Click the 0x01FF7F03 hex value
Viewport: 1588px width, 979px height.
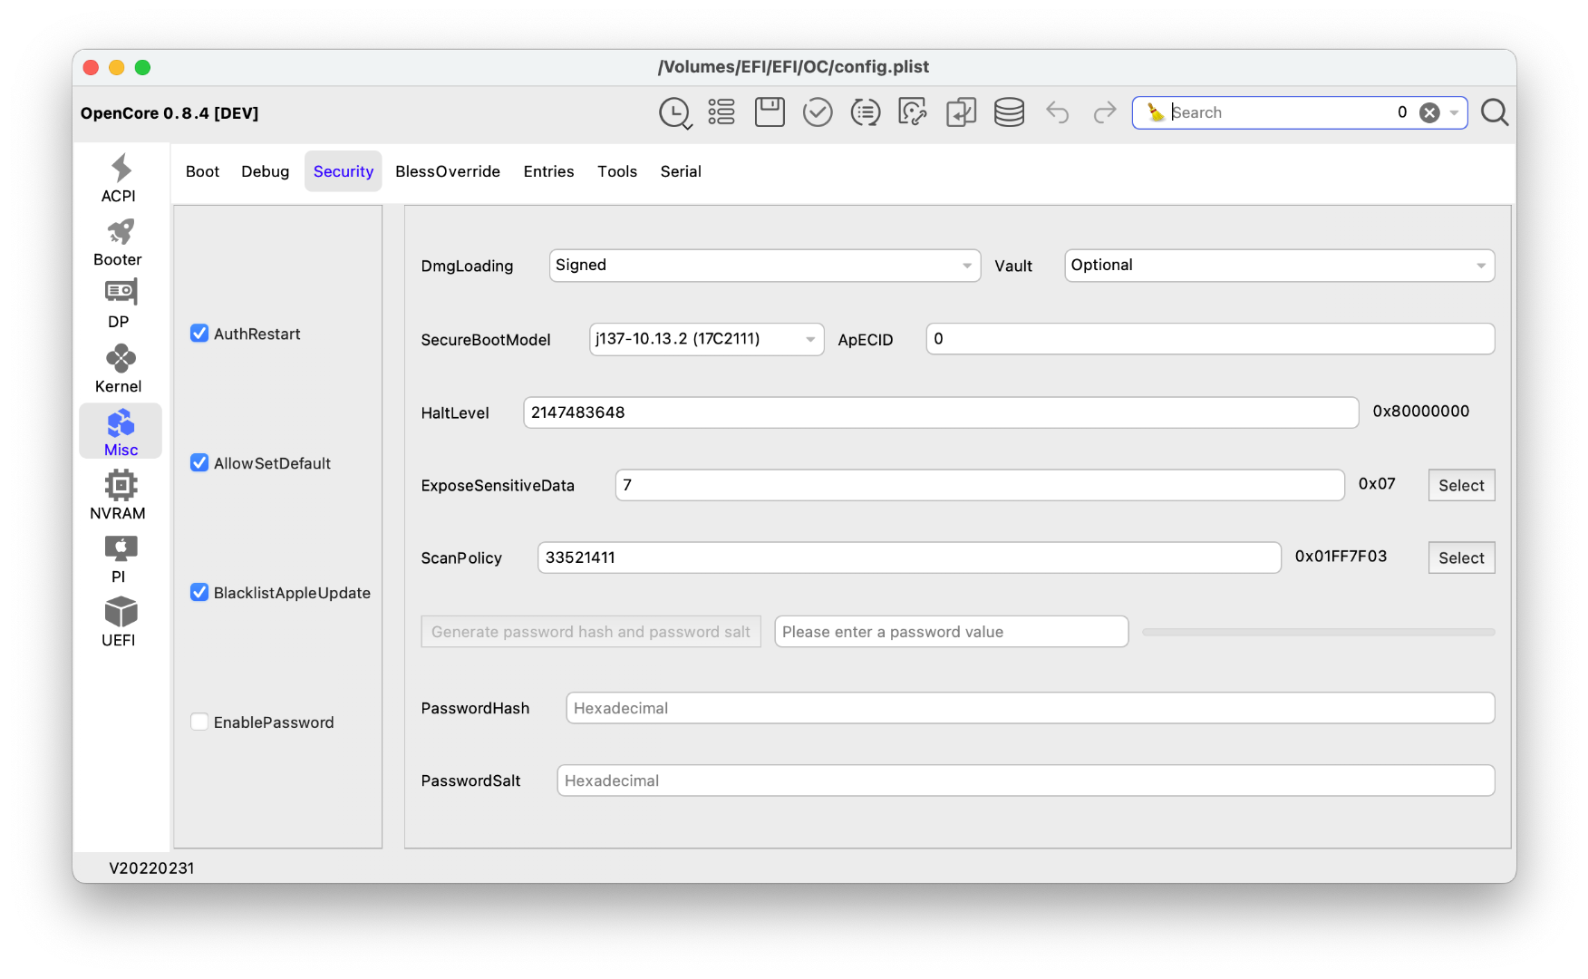point(1341,557)
